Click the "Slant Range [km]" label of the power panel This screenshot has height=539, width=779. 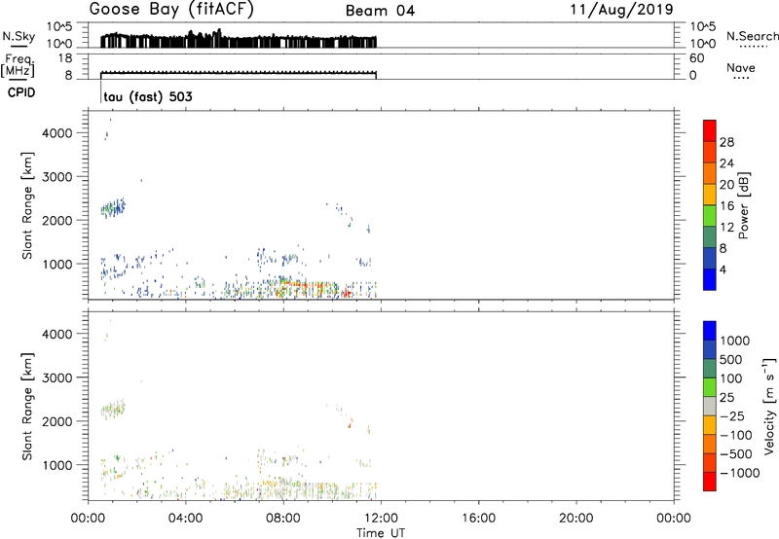point(27,205)
